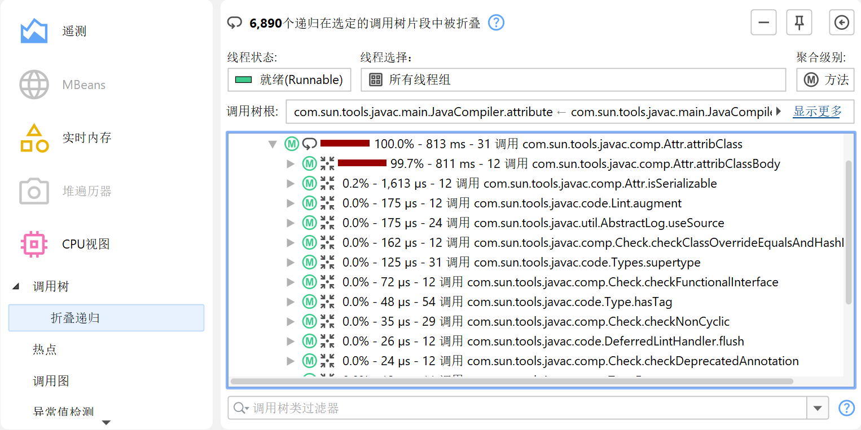Open the 热点 view in the sidebar
The height and width of the screenshot is (430, 861).
point(45,349)
